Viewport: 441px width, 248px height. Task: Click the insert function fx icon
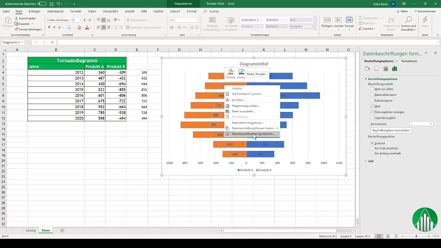pos(52,42)
